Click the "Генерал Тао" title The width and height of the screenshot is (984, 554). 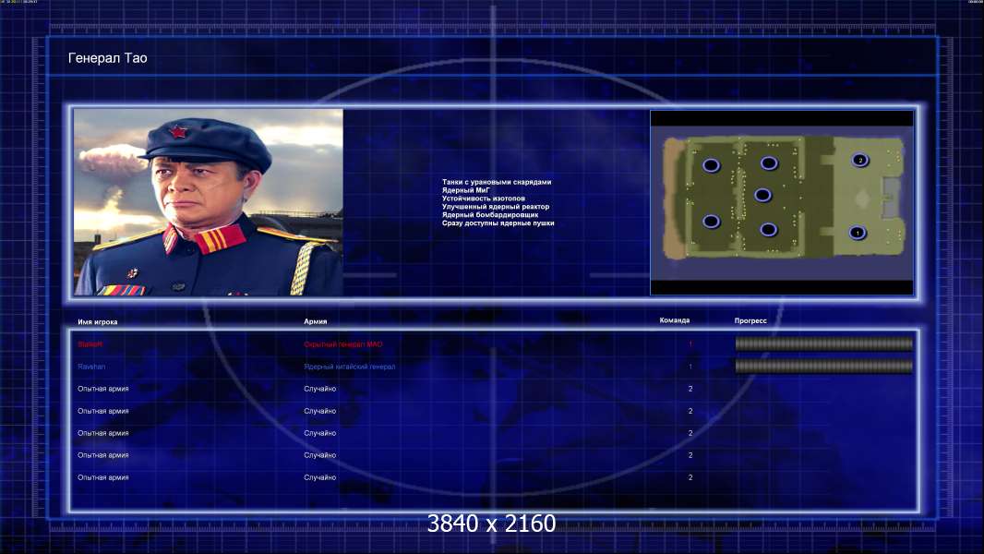107,58
